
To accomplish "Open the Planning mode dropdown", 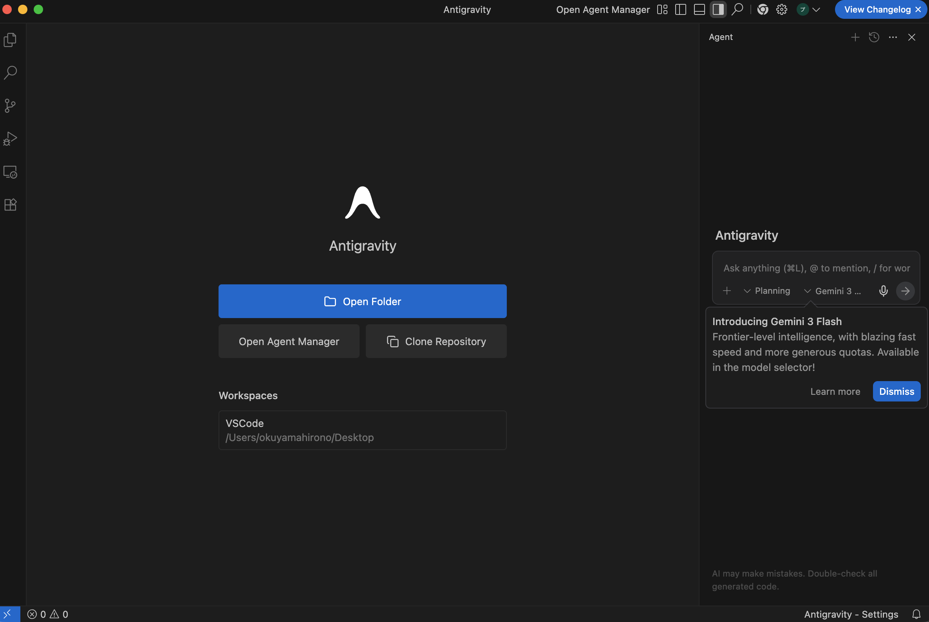I will click(x=767, y=291).
